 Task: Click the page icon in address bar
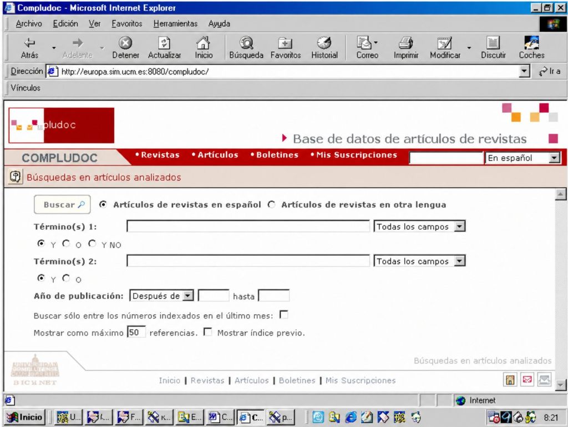point(53,72)
